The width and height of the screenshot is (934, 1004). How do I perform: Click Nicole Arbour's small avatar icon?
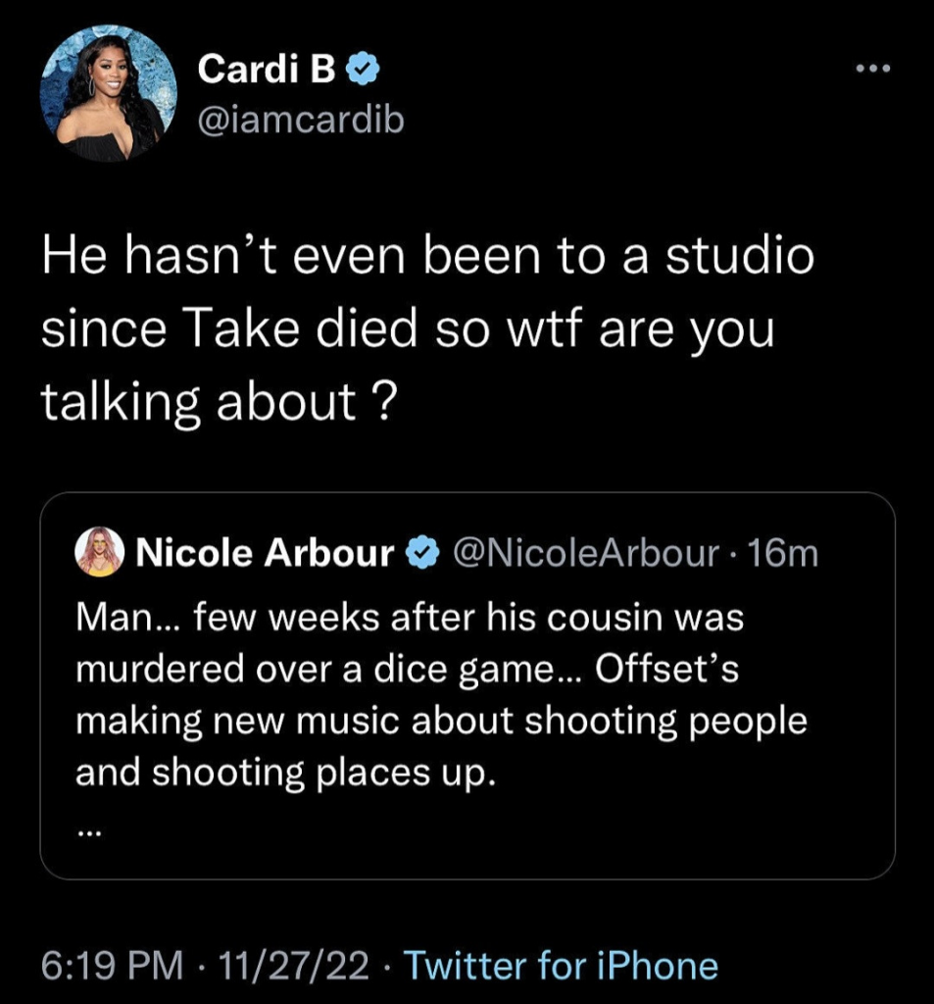pos(100,554)
